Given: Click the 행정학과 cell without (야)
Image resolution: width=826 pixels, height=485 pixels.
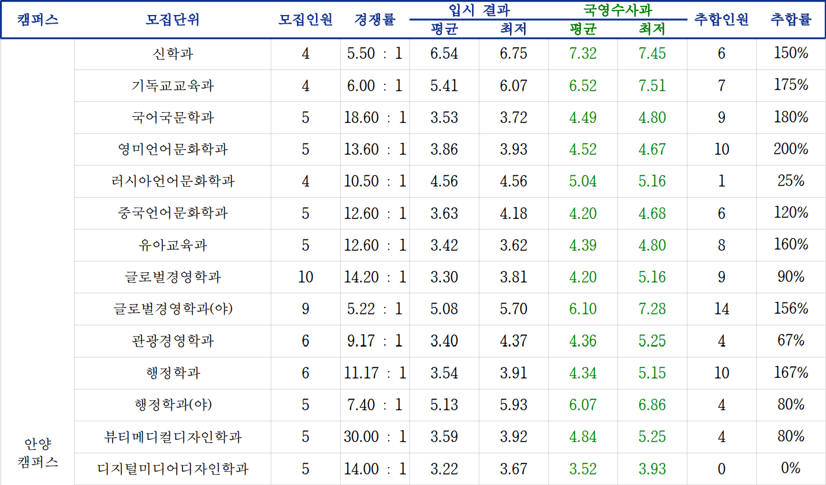Looking at the screenshot, I should coord(173,372).
